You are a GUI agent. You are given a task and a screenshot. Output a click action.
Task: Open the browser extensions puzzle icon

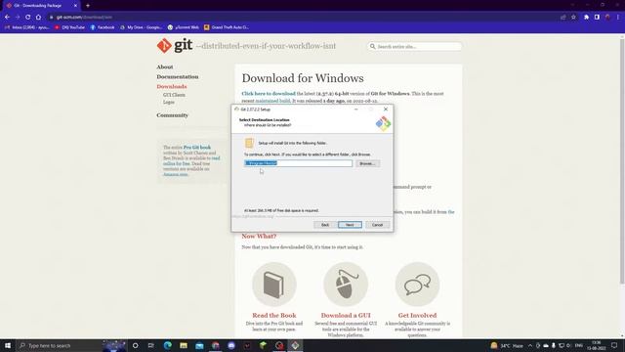pyautogui.click(x=586, y=18)
